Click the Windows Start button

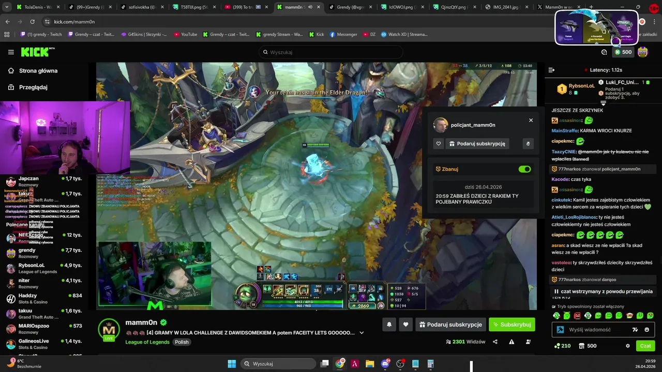point(232,364)
